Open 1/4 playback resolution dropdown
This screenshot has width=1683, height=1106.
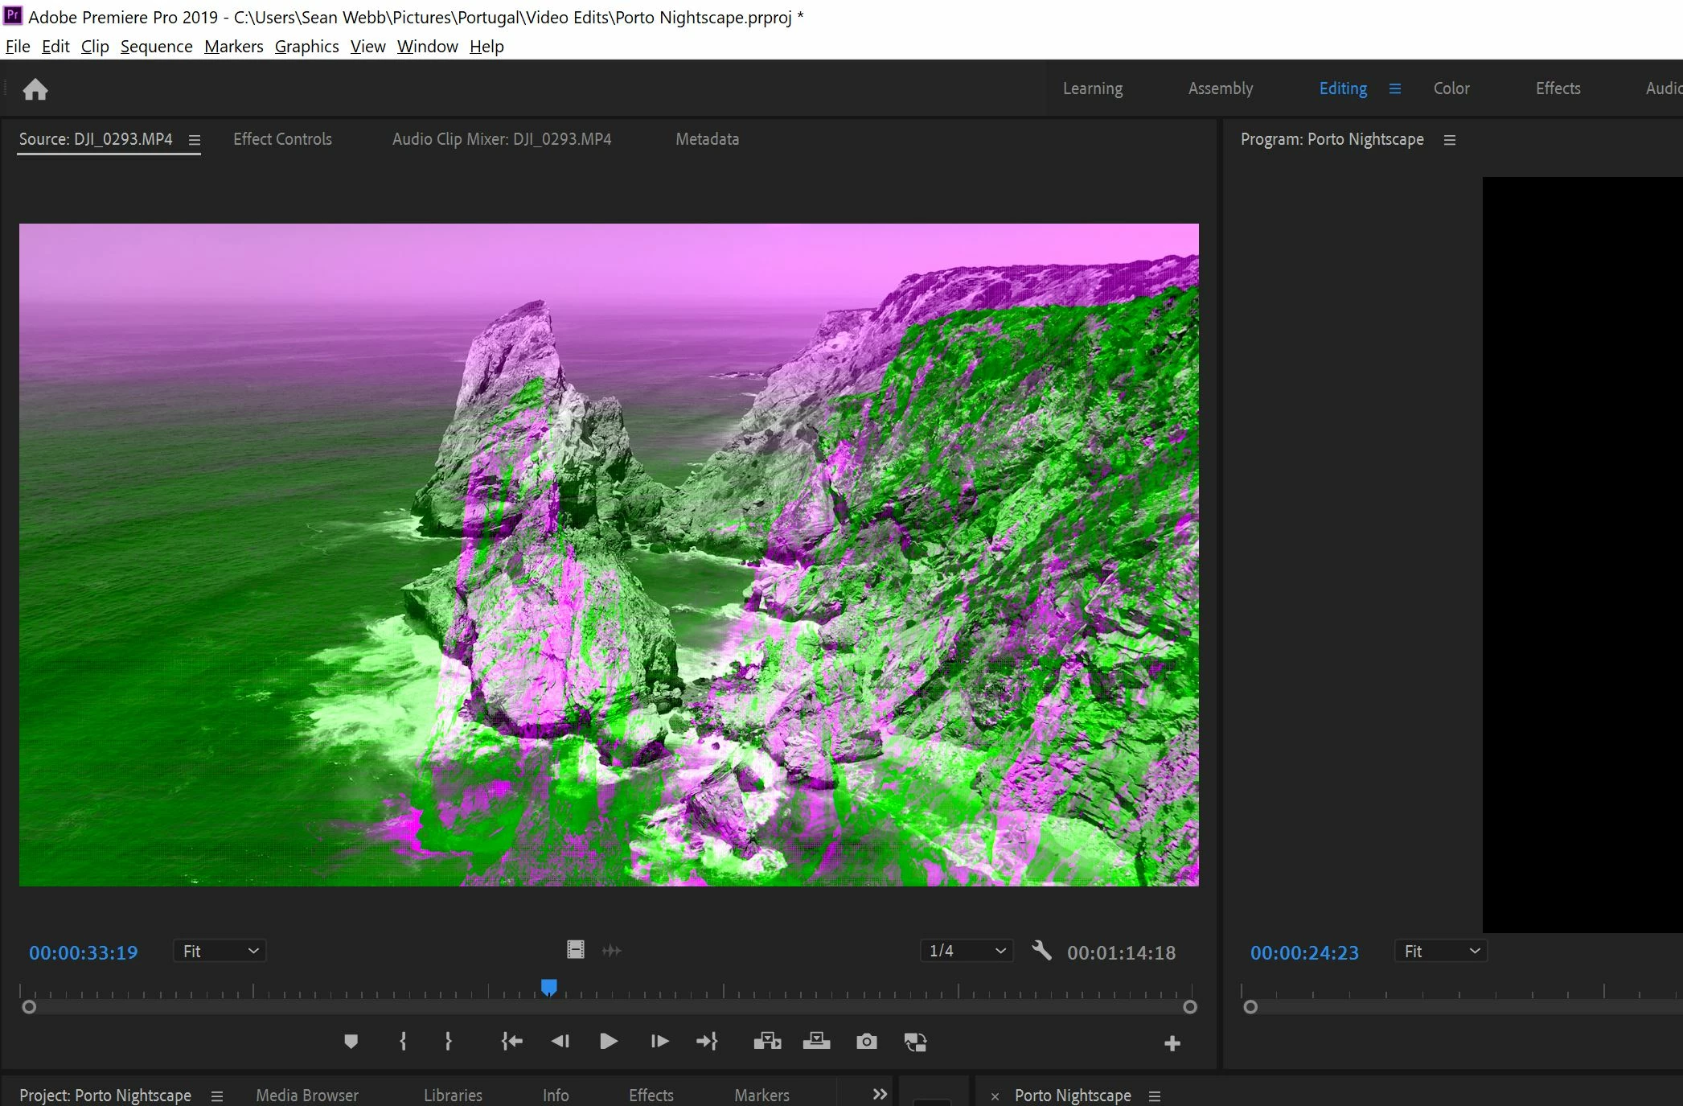(967, 951)
